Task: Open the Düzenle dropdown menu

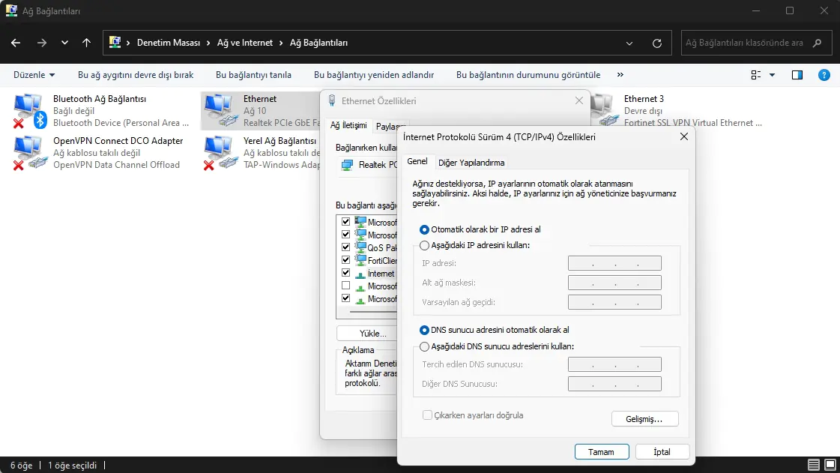Action: coord(31,75)
